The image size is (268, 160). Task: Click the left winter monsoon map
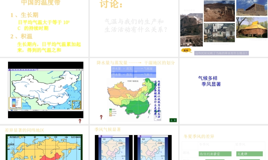pos(114,147)
